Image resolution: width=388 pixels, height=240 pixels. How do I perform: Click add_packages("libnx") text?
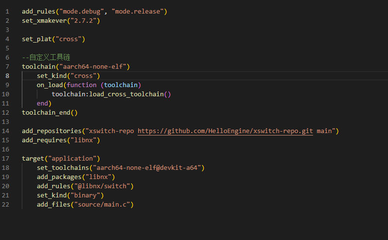pos(76,177)
